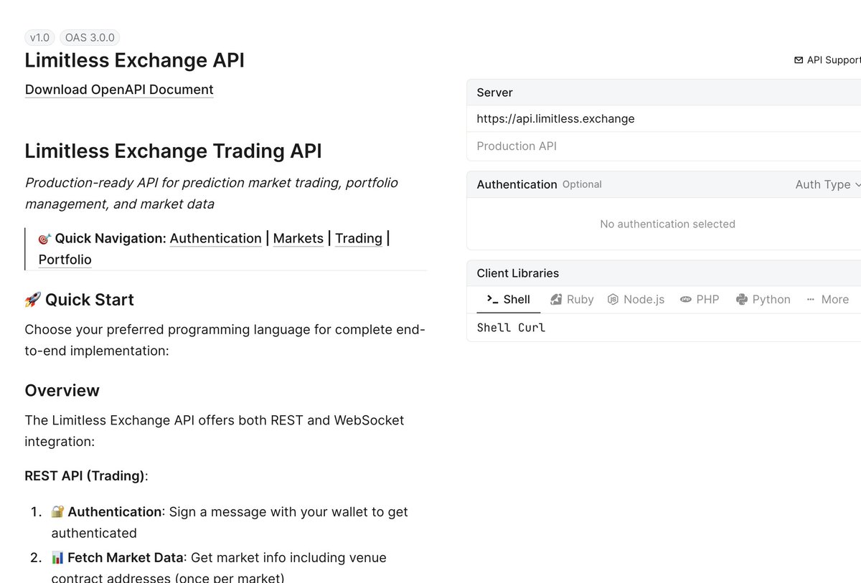Click the PHP logo icon
Image resolution: width=861 pixels, height=583 pixels.
coord(686,299)
